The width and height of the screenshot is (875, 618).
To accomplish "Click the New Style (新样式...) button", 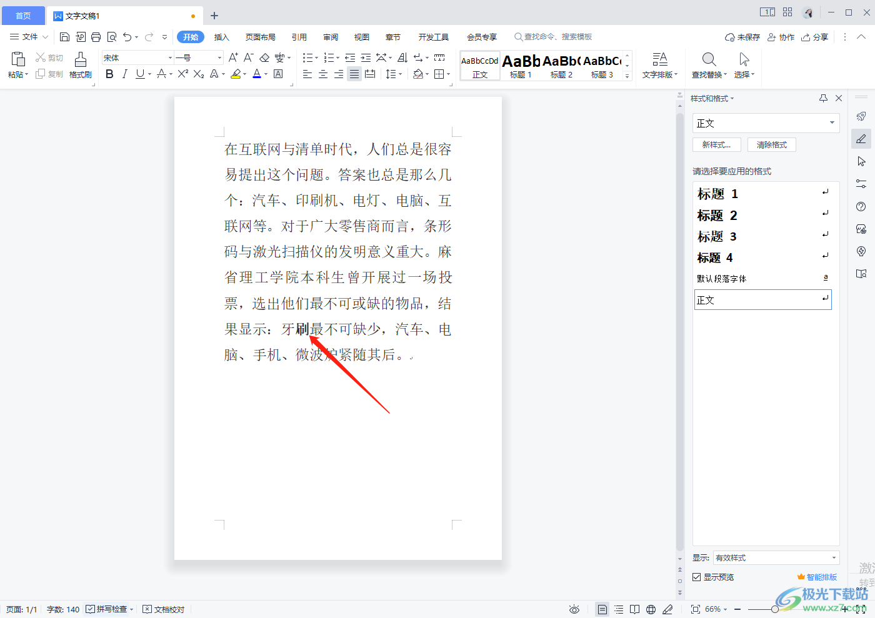I will tap(716, 144).
